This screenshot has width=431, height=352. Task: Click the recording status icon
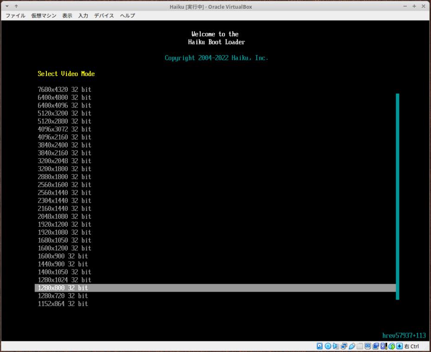376,346
